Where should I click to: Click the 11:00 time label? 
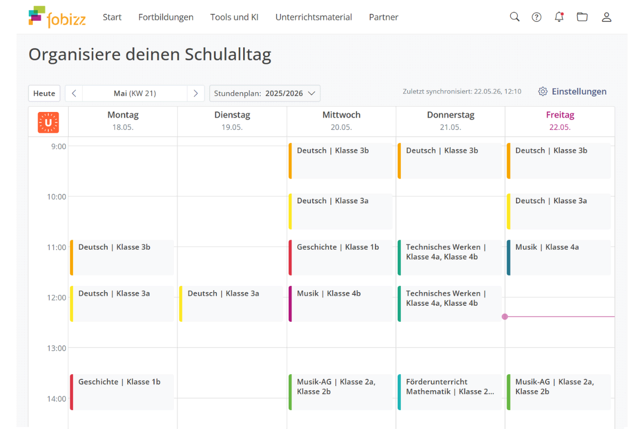(56, 247)
